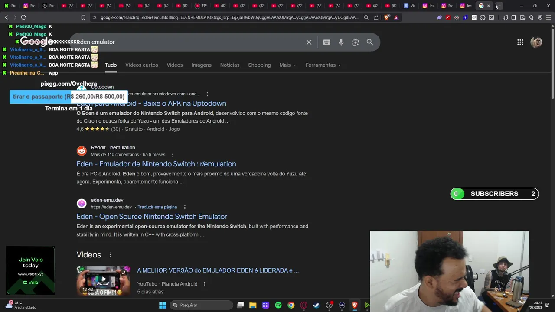The image size is (555, 312).
Task: Open options menu for the Uptodown result
Action: tap(207, 94)
